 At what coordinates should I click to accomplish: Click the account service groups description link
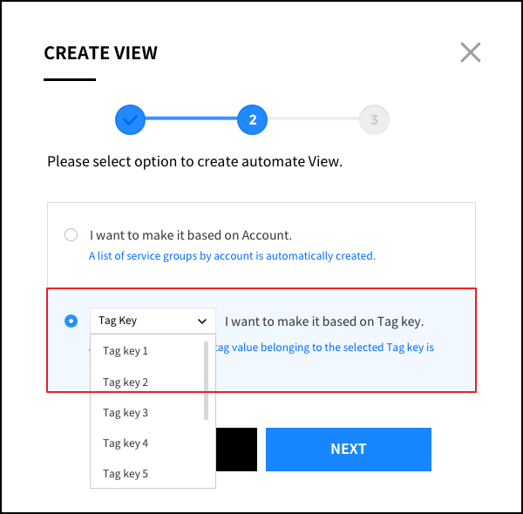coord(232,256)
